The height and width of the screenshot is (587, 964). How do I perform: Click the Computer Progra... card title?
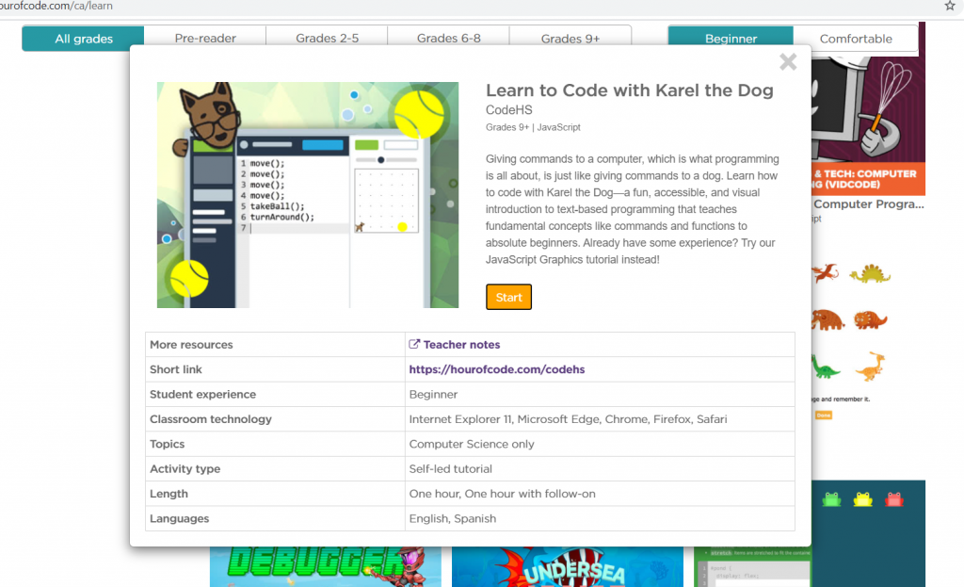click(868, 204)
